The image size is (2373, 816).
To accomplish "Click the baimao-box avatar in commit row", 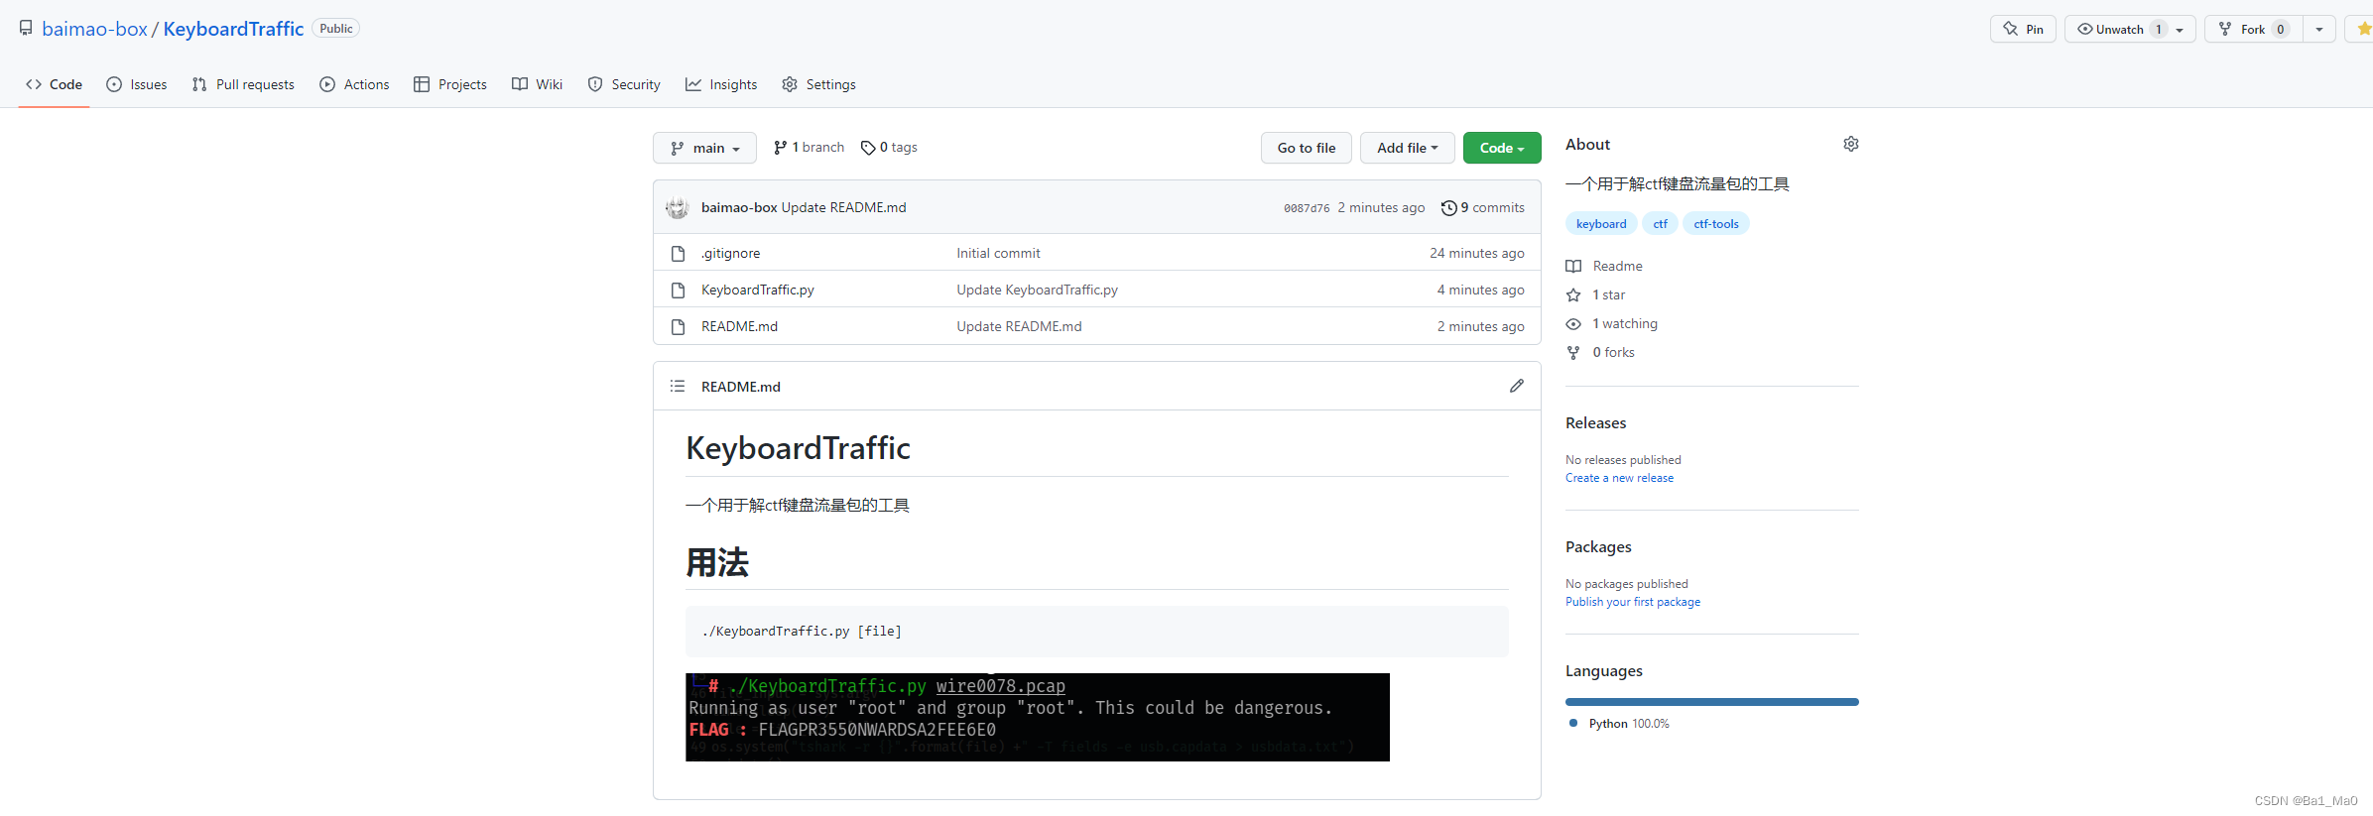I will [x=678, y=207].
